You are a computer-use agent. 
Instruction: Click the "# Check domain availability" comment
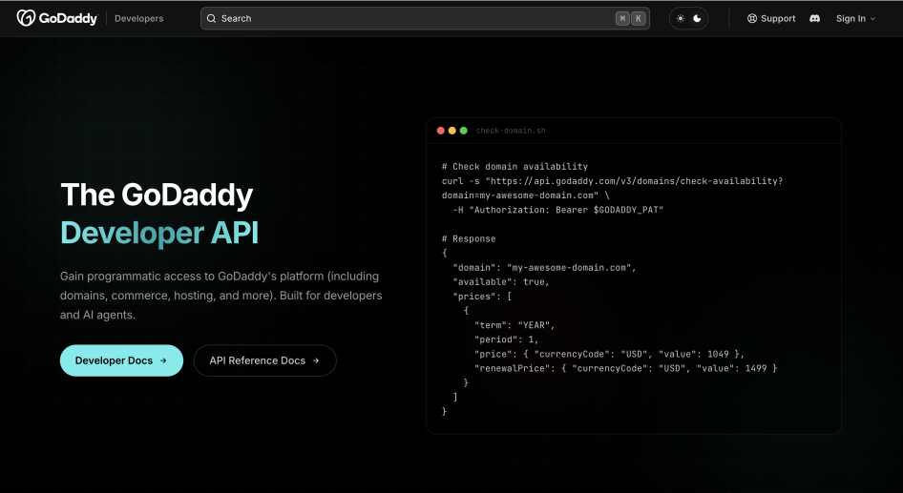tap(514, 166)
